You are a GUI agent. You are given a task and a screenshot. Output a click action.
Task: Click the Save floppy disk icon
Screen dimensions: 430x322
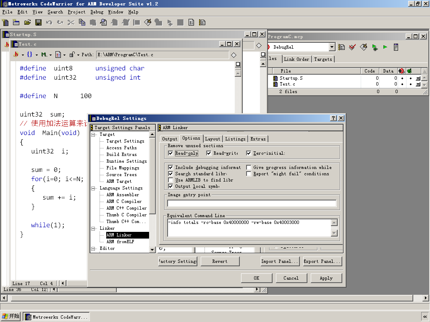38,23
